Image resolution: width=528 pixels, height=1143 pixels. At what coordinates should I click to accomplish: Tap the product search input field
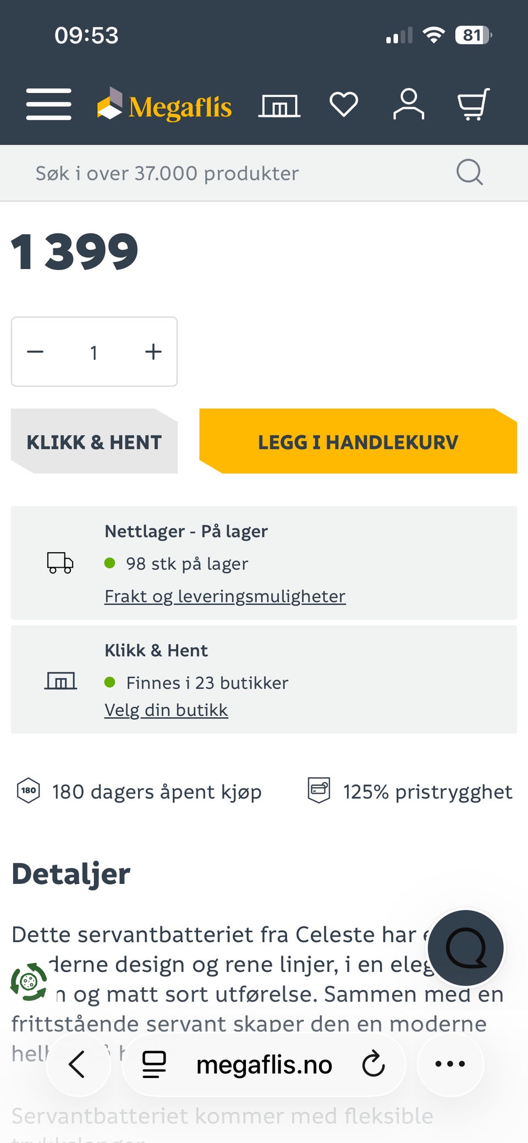click(220, 172)
